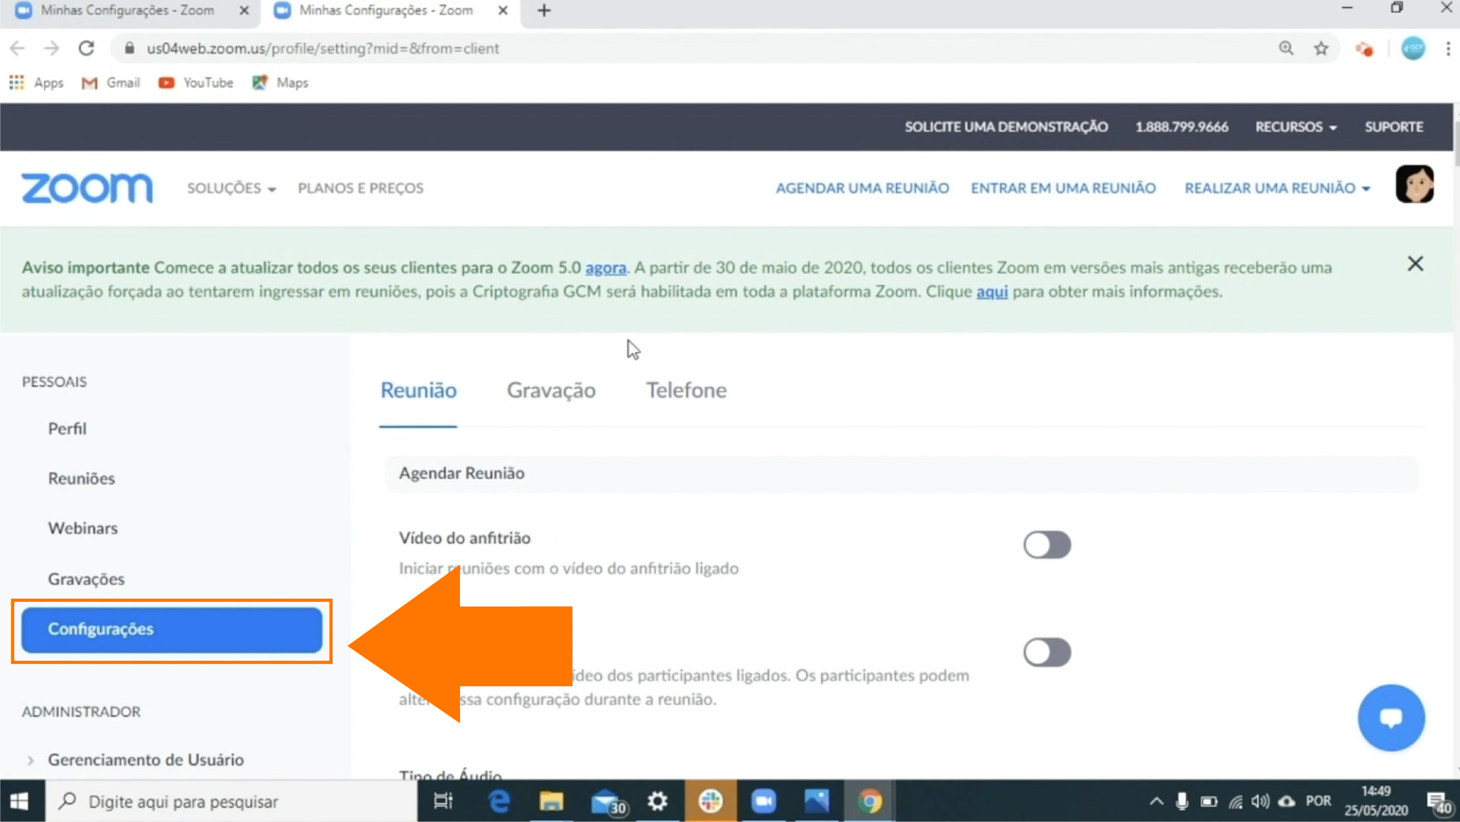Screen dimensions: 1460x822
Task: Close the first Minhas Configurações tab
Action: (244, 11)
